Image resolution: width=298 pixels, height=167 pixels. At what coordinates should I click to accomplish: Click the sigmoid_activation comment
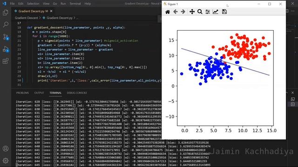pos(121,41)
